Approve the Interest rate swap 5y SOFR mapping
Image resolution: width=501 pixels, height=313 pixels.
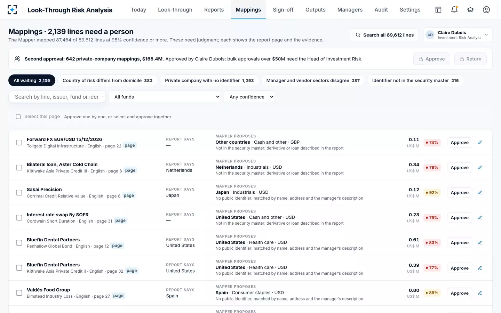click(459, 218)
